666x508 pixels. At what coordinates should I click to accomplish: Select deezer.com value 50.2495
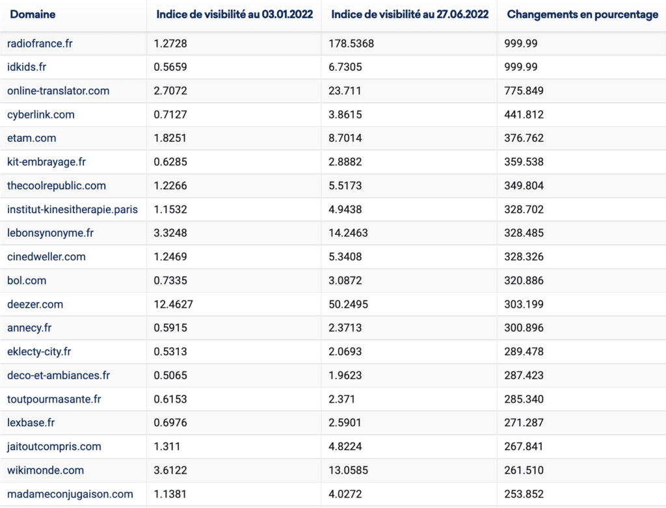click(349, 304)
